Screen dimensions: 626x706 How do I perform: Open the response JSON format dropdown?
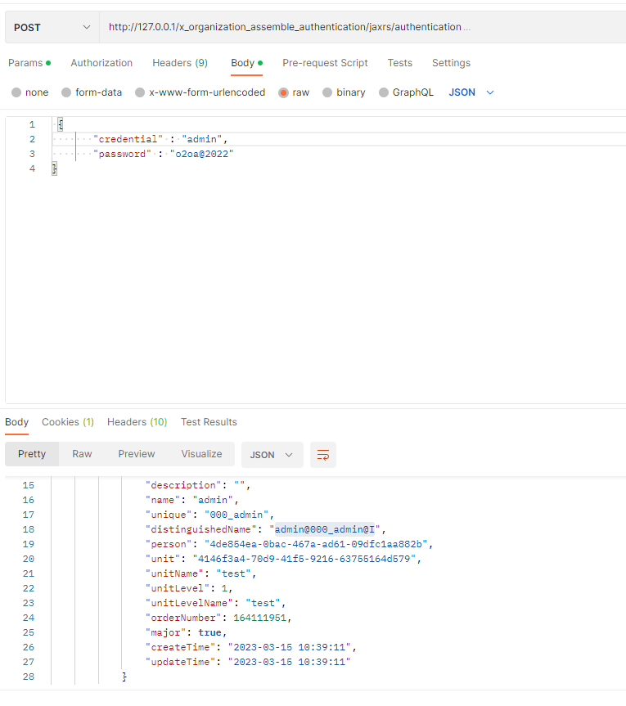click(272, 454)
